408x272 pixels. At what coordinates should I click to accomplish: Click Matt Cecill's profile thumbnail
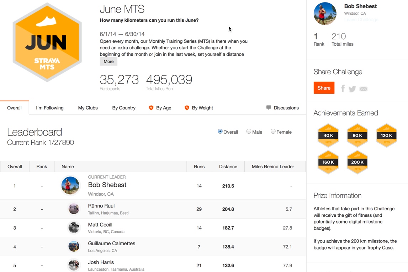pos(74,227)
